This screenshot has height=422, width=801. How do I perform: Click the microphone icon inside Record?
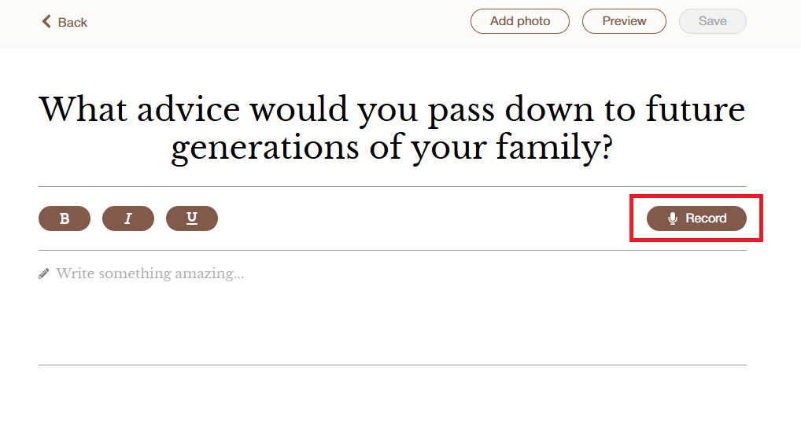tap(673, 218)
